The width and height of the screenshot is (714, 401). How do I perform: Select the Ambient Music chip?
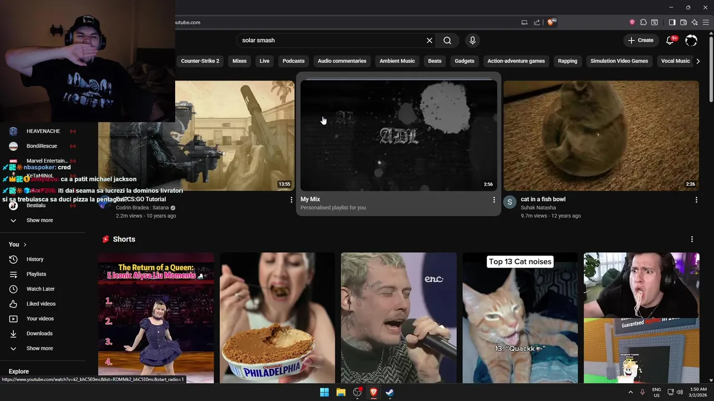(x=397, y=61)
